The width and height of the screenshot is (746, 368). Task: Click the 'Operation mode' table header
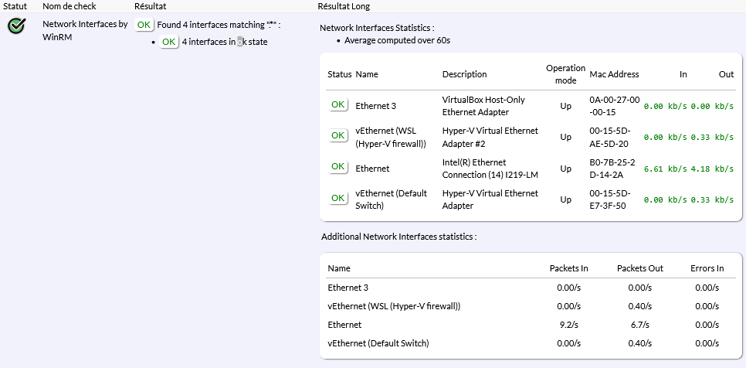565,74
